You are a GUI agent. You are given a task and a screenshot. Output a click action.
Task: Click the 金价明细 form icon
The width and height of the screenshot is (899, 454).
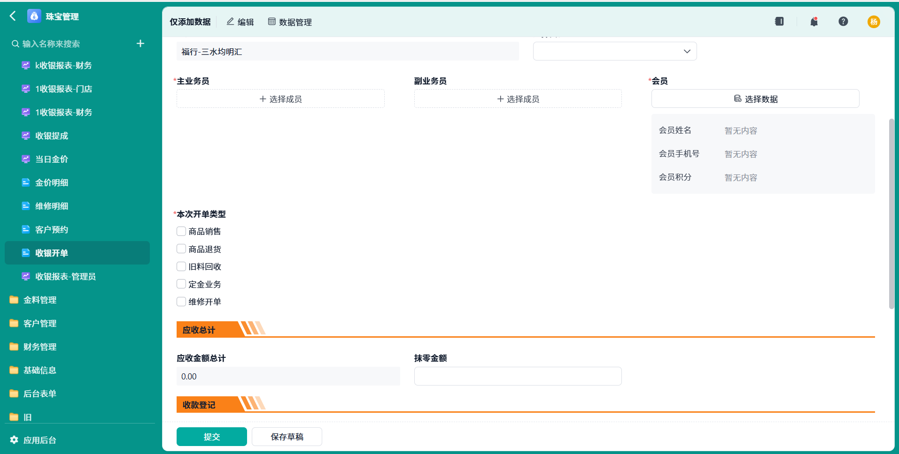point(26,182)
